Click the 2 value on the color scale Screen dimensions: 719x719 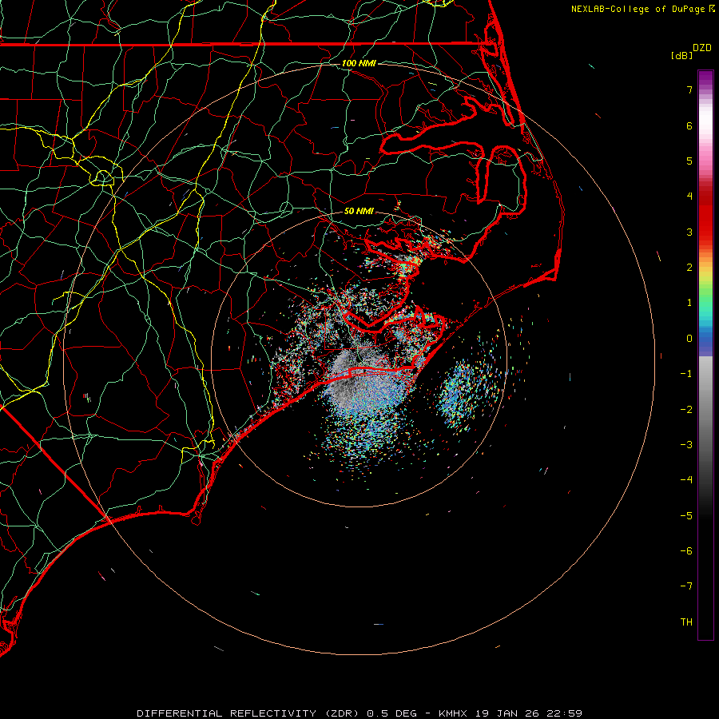point(689,268)
